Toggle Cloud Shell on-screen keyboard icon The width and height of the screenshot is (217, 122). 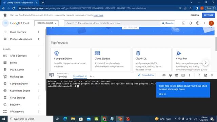(x=164, y=75)
